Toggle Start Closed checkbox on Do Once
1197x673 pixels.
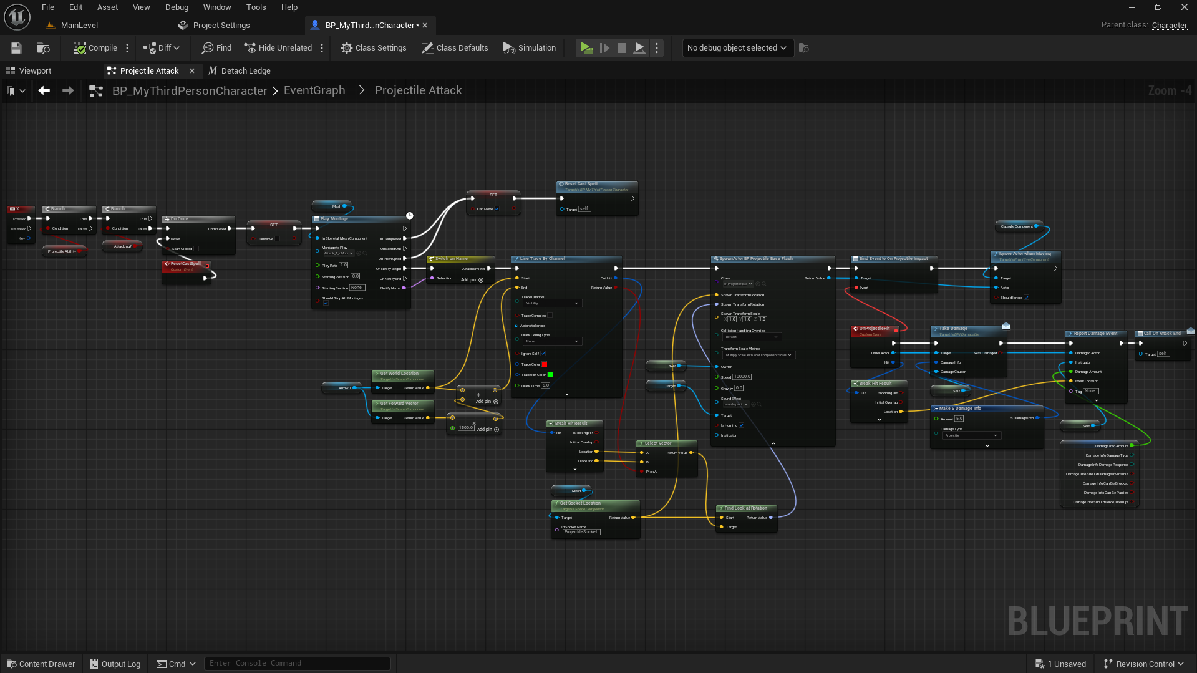[196, 249]
